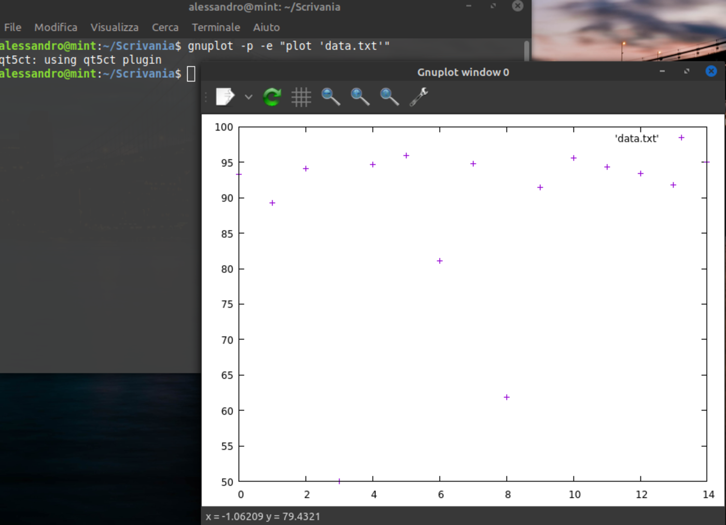Open the Visualizza menu
The image size is (726, 525).
(x=114, y=27)
